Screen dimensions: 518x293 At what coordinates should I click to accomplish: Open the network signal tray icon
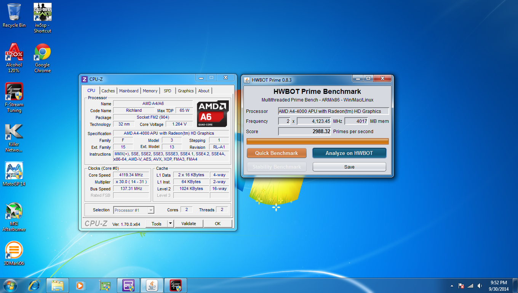point(470,286)
